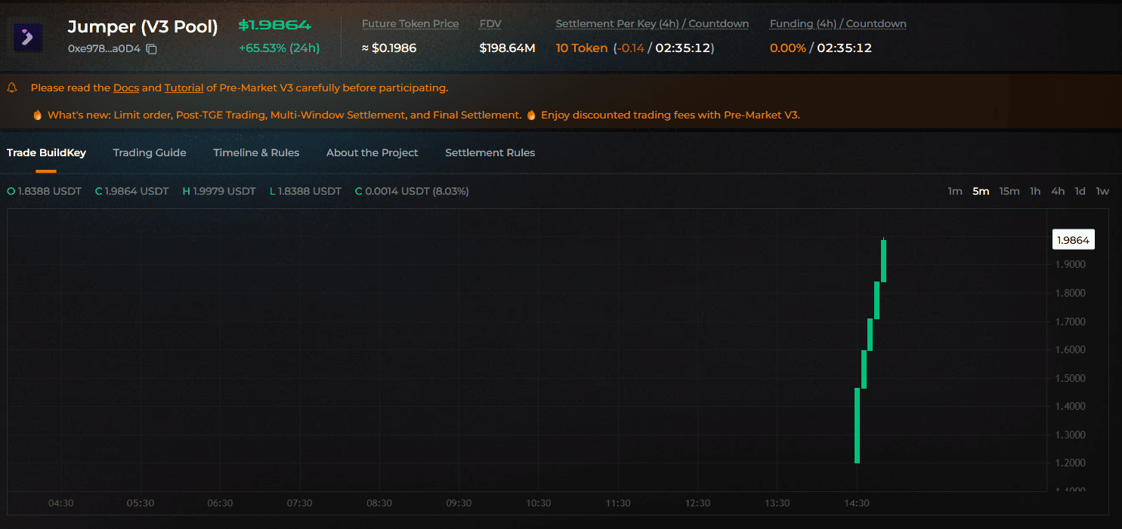This screenshot has height=529, width=1122.
Task: Click the L 1.8388 USDT low value
Action: (305, 191)
